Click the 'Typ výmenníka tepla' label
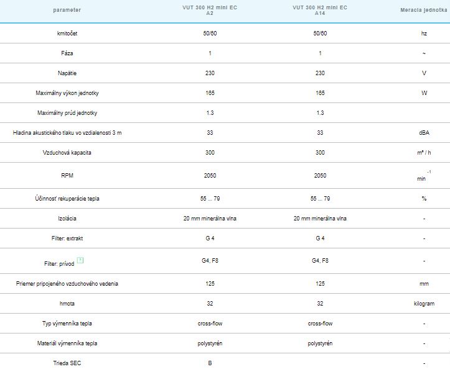450x372 pixels. [x=67, y=324]
